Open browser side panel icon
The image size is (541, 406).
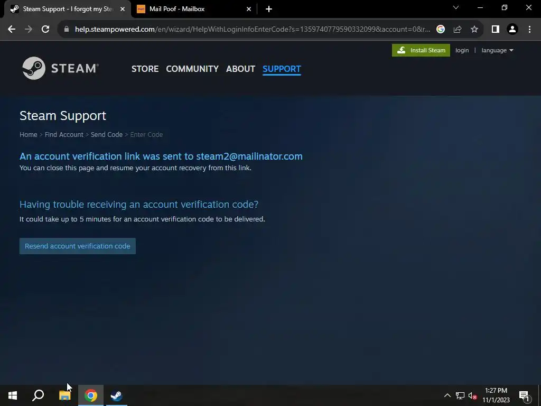pyautogui.click(x=496, y=30)
